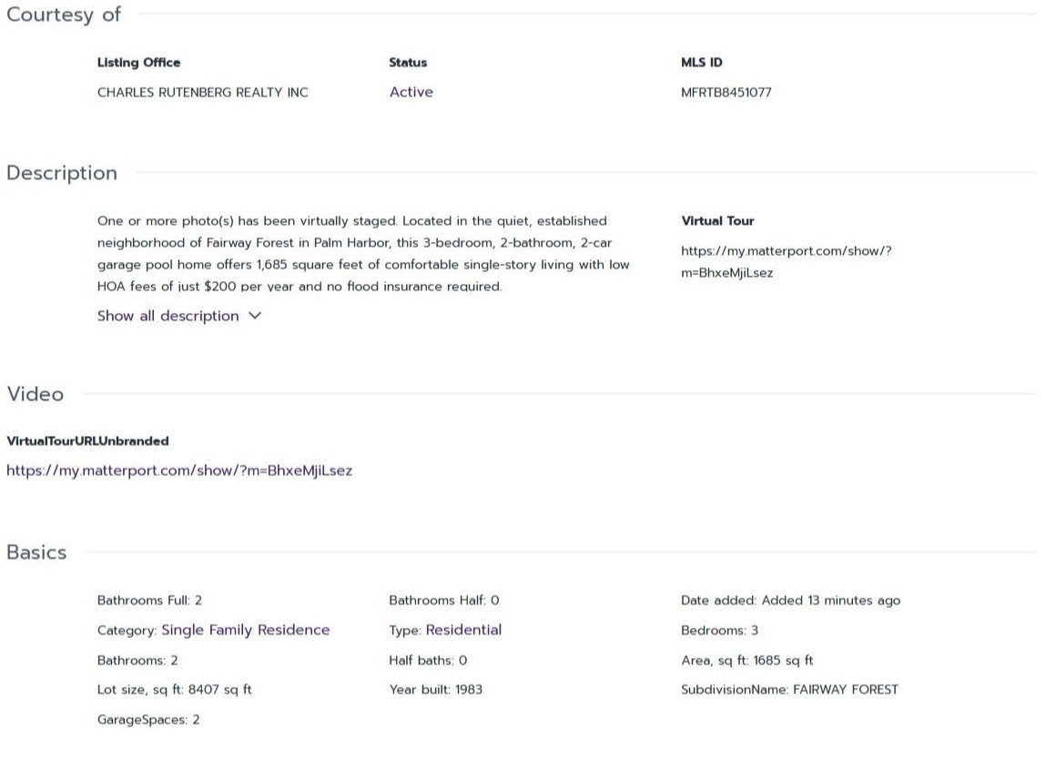
Task: Open the Active status link
Action: point(411,92)
